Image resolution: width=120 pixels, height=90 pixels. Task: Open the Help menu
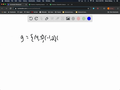(x=53, y=1)
